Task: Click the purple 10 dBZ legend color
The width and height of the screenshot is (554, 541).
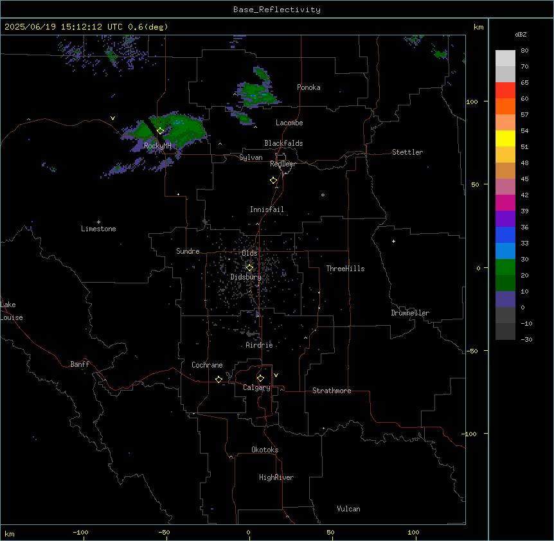Action: (505, 299)
